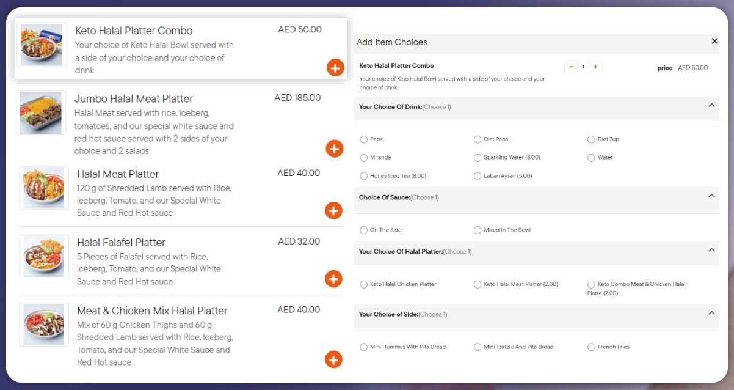
Task: Add Jumbo Halal Meat Platter using plus icon
Action: click(x=334, y=149)
